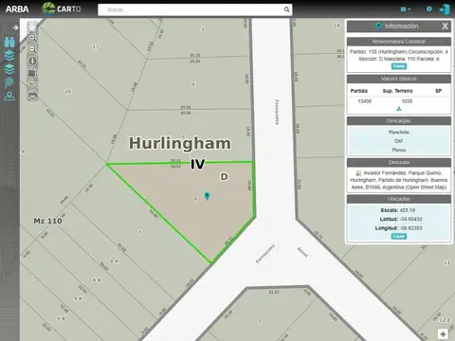Screen dimensions: 455x341
Task: Click Partida value 13400
Action: tap(365, 101)
